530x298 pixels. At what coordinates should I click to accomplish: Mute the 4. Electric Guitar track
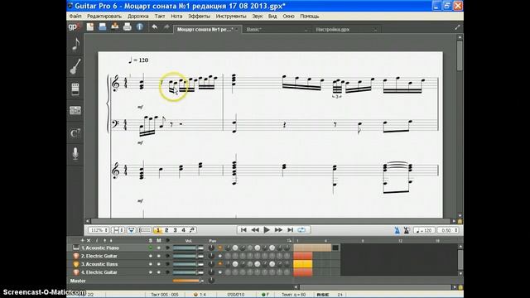click(158, 272)
